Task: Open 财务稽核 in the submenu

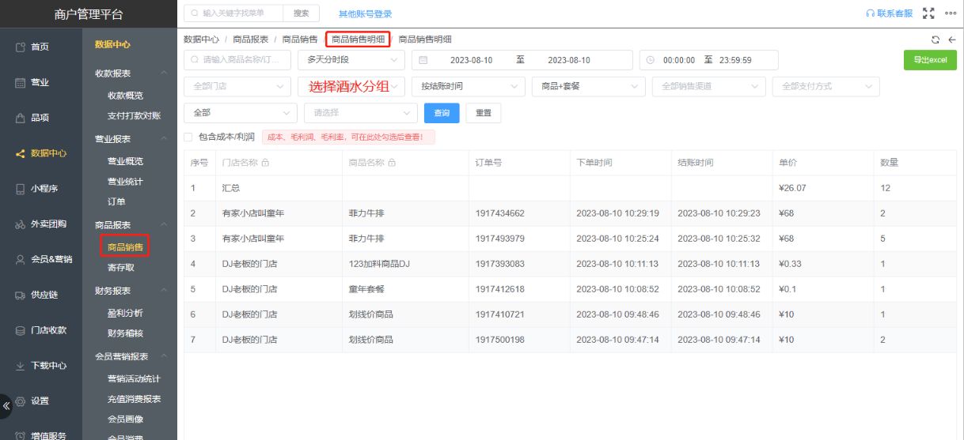Action: pyautogui.click(x=125, y=333)
